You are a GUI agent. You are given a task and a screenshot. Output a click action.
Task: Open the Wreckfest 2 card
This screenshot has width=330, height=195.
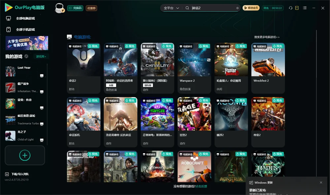tap(268, 68)
